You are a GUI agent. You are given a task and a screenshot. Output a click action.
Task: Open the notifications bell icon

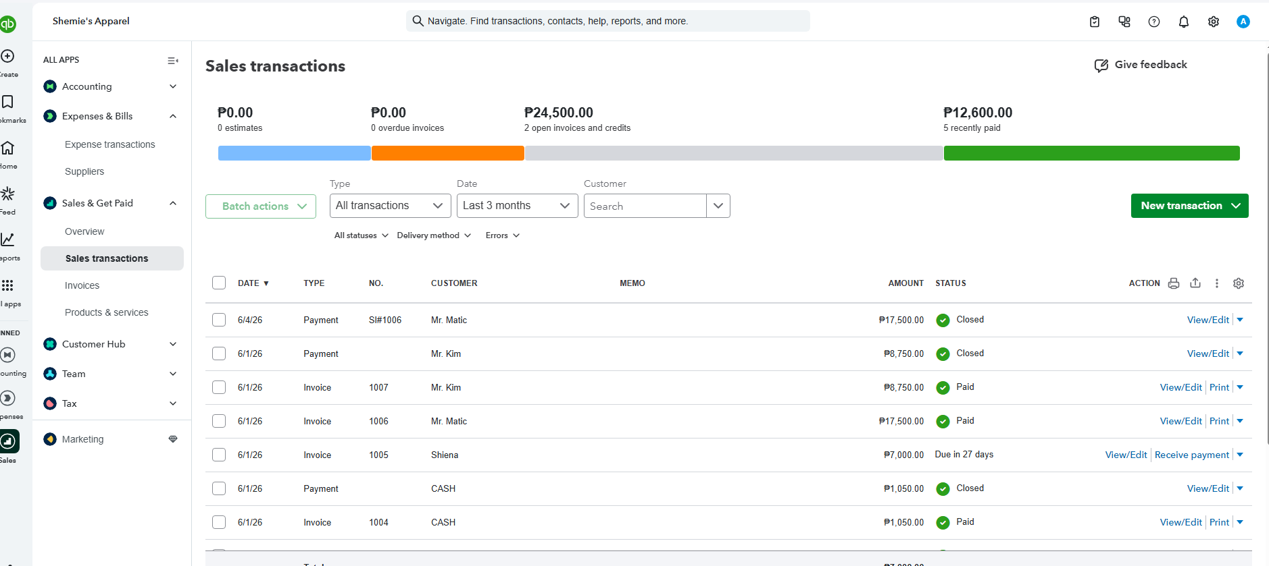click(x=1183, y=22)
